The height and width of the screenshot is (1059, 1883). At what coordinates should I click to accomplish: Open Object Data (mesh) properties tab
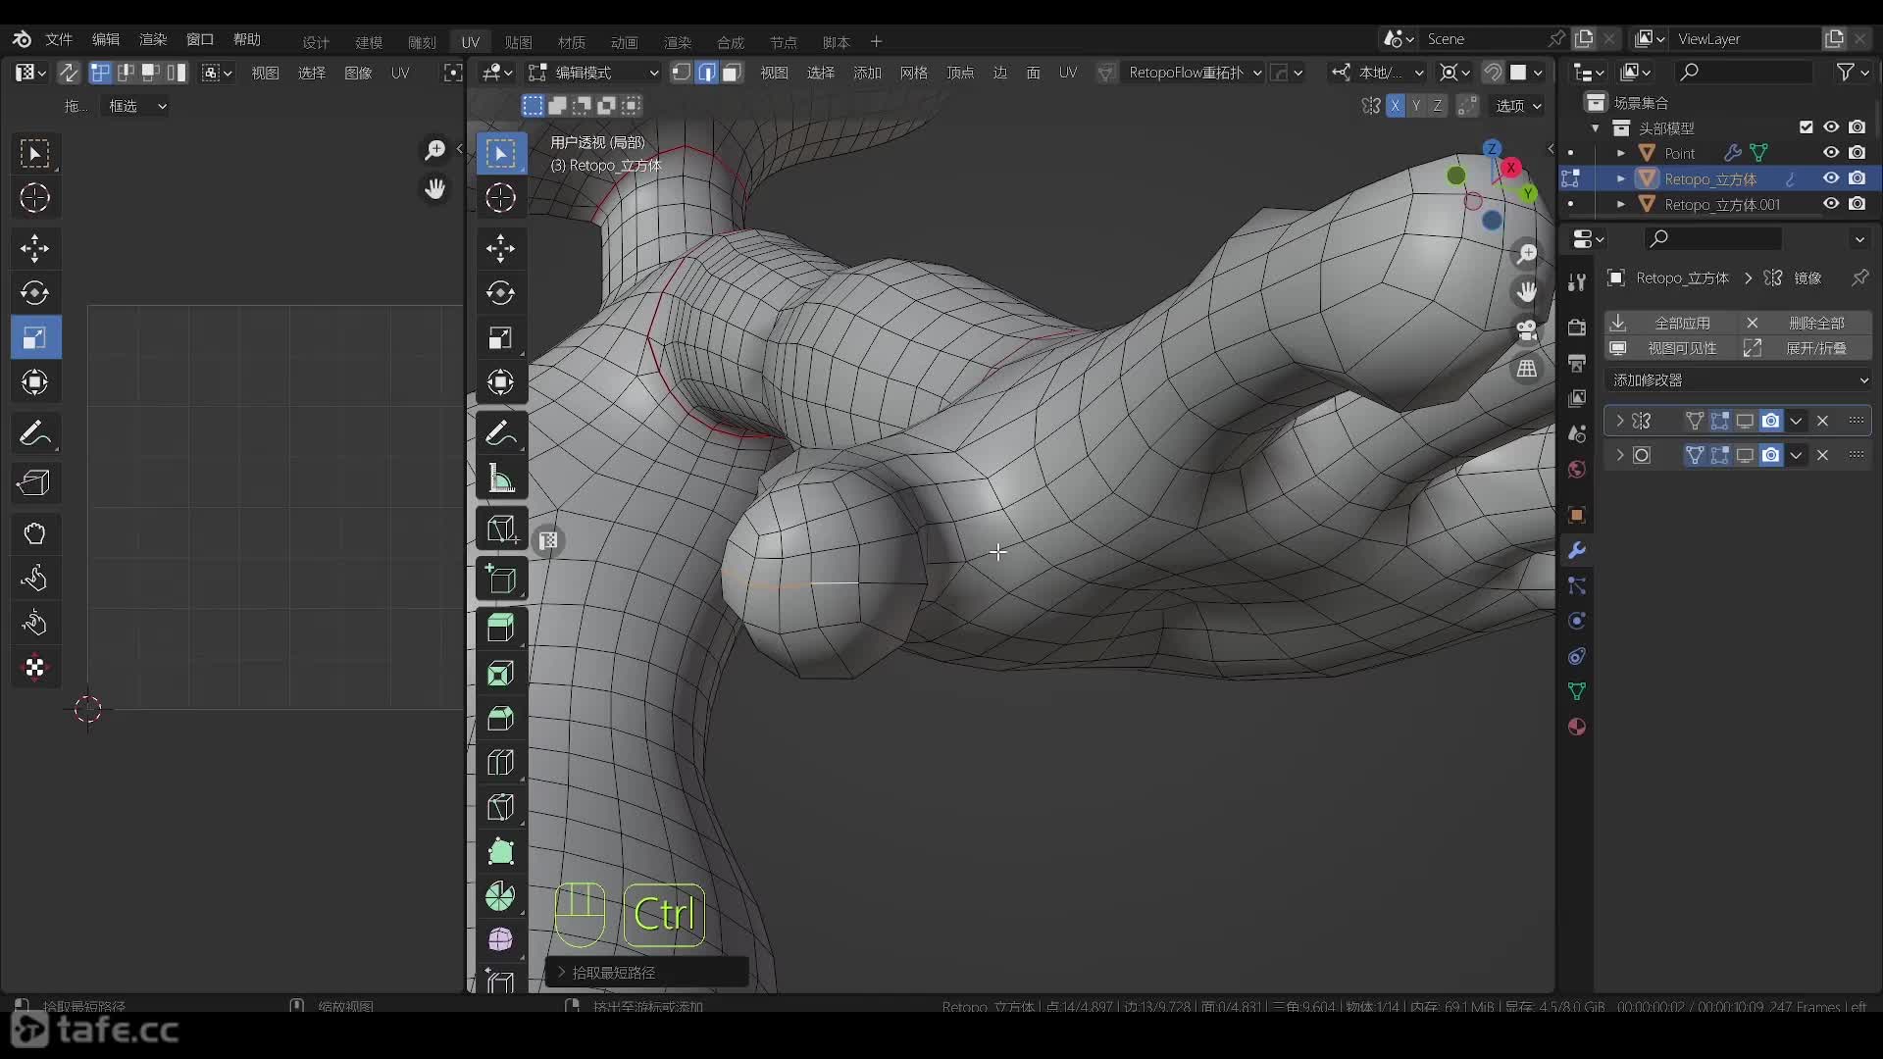point(1577,691)
